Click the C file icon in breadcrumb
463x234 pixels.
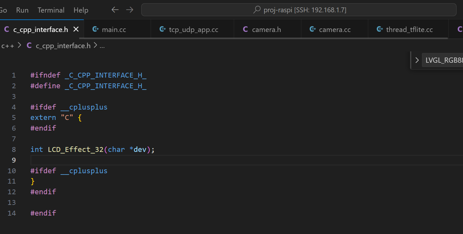[29, 46]
